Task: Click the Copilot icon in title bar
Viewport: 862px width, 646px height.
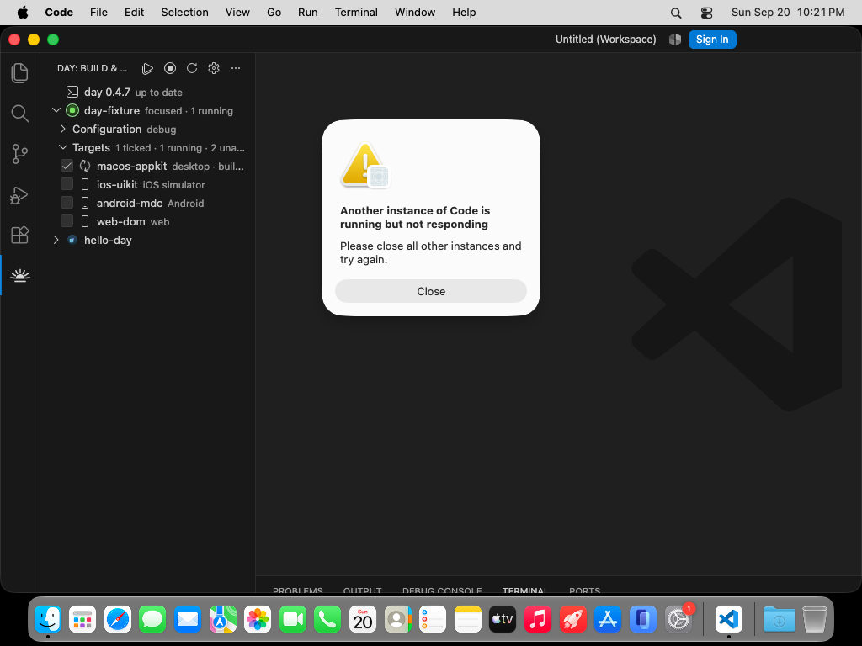Action: 675,40
